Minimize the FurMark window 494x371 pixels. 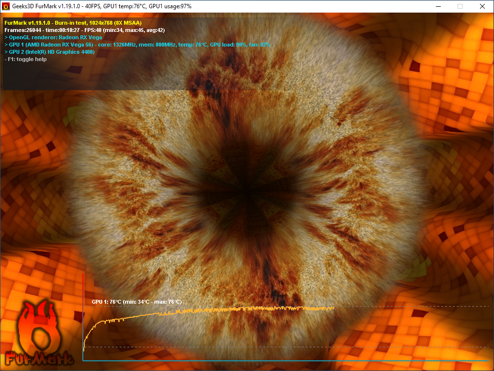click(x=438, y=6)
